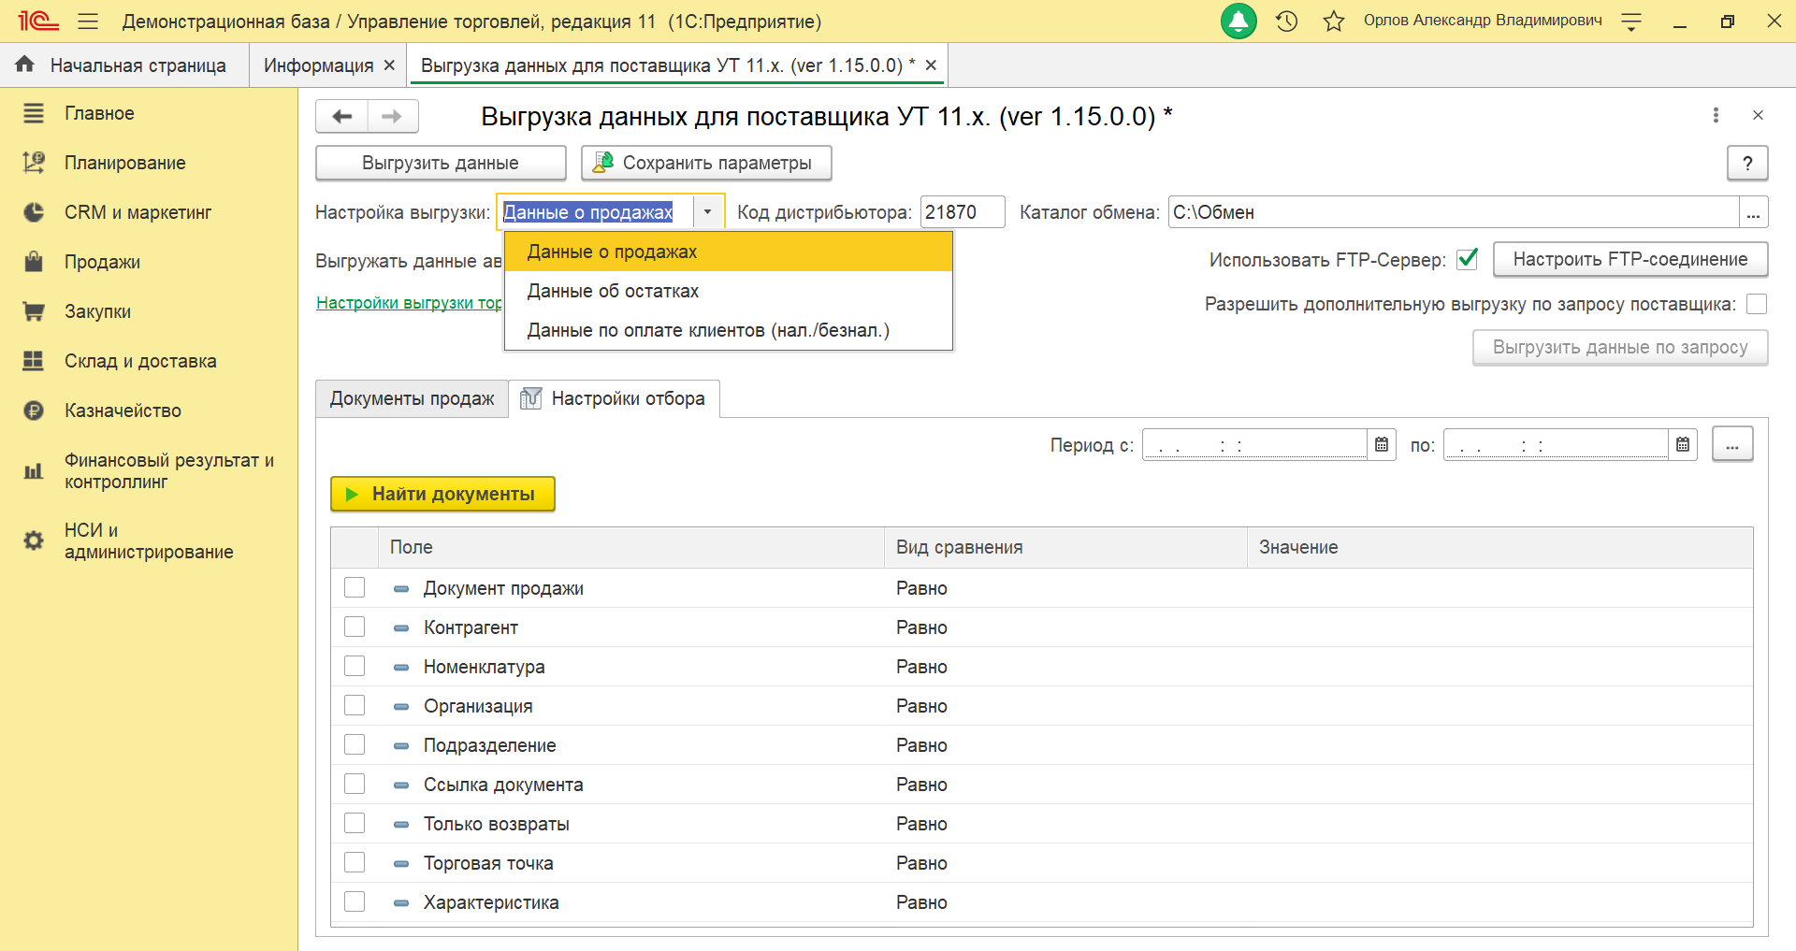Check the Торговая точка filter row
Image resolution: width=1796 pixels, height=951 pixels.
(355, 862)
